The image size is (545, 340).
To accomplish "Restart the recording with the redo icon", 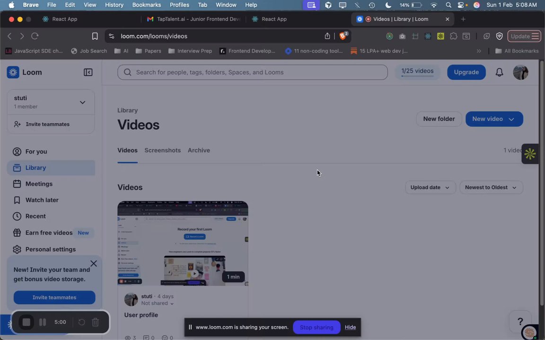I will [x=82, y=323].
